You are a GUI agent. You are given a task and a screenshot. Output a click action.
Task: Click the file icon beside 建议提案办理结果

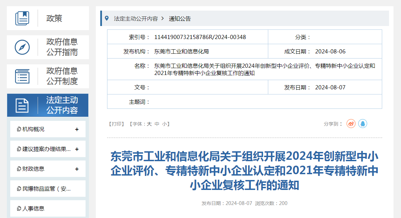tap(19, 149)
